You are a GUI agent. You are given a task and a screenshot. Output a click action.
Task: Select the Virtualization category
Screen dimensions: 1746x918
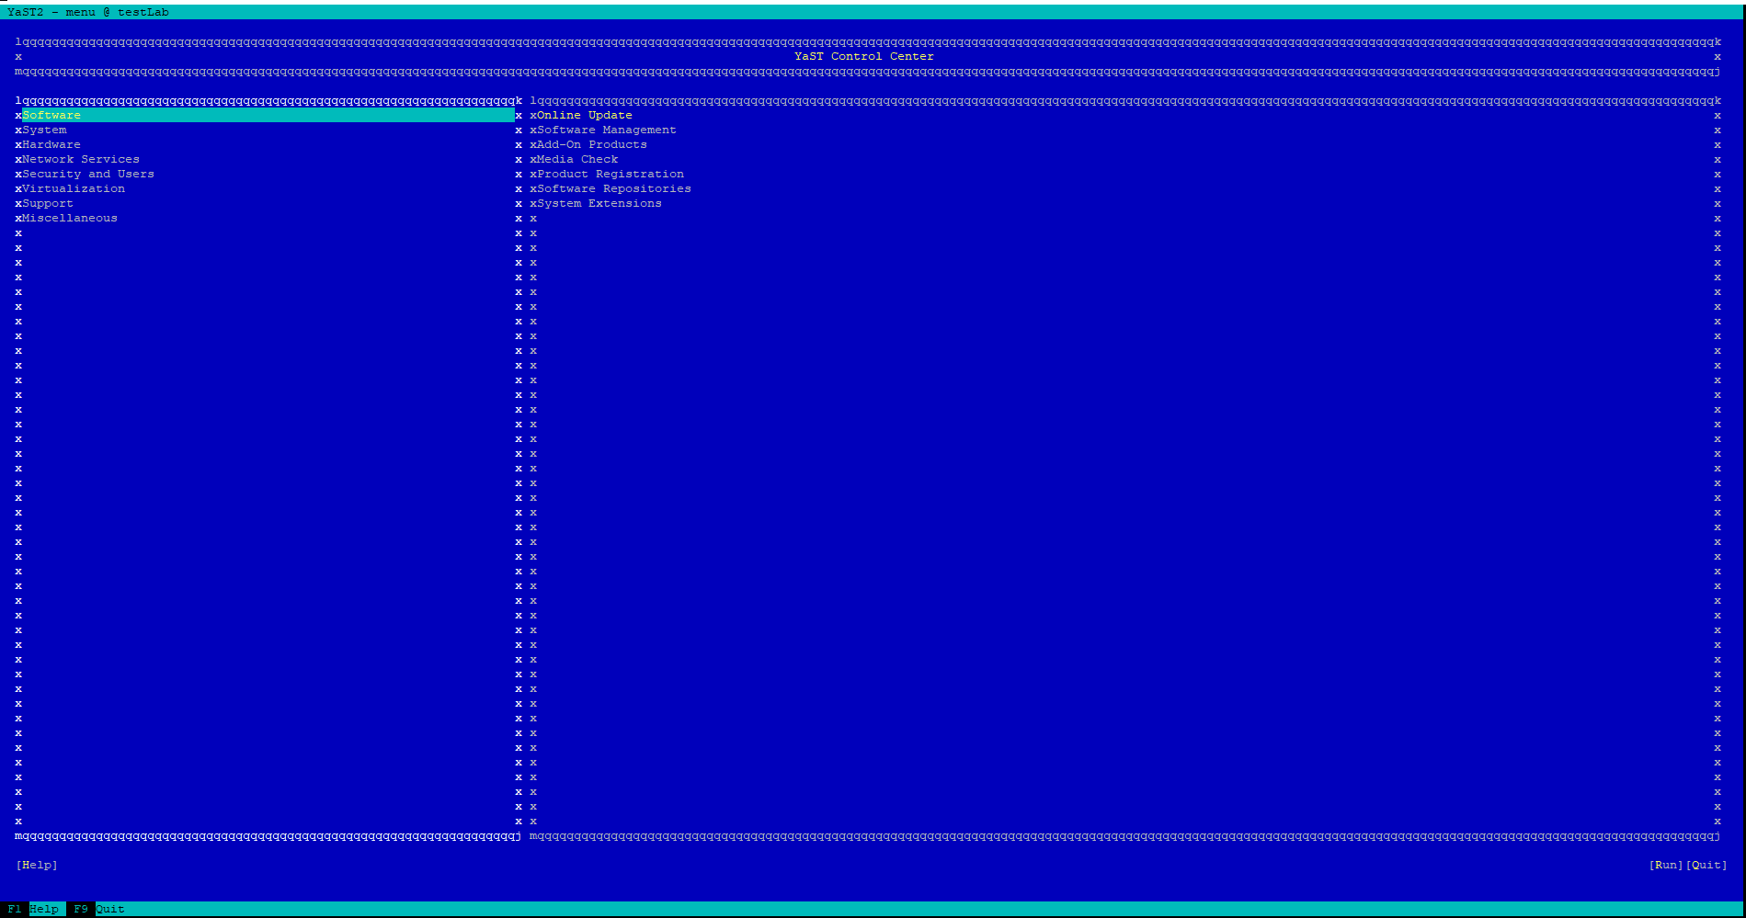coord(74,189)
